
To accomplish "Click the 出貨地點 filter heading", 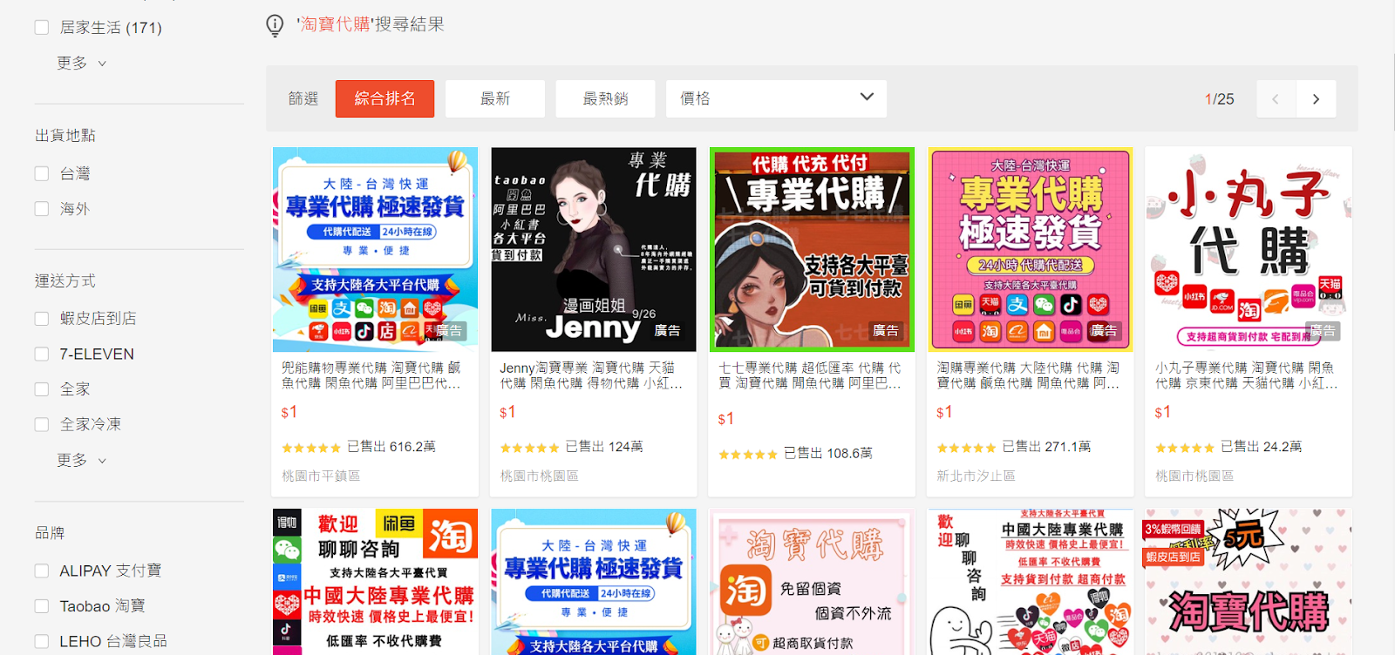I will (x=65, y=136).
